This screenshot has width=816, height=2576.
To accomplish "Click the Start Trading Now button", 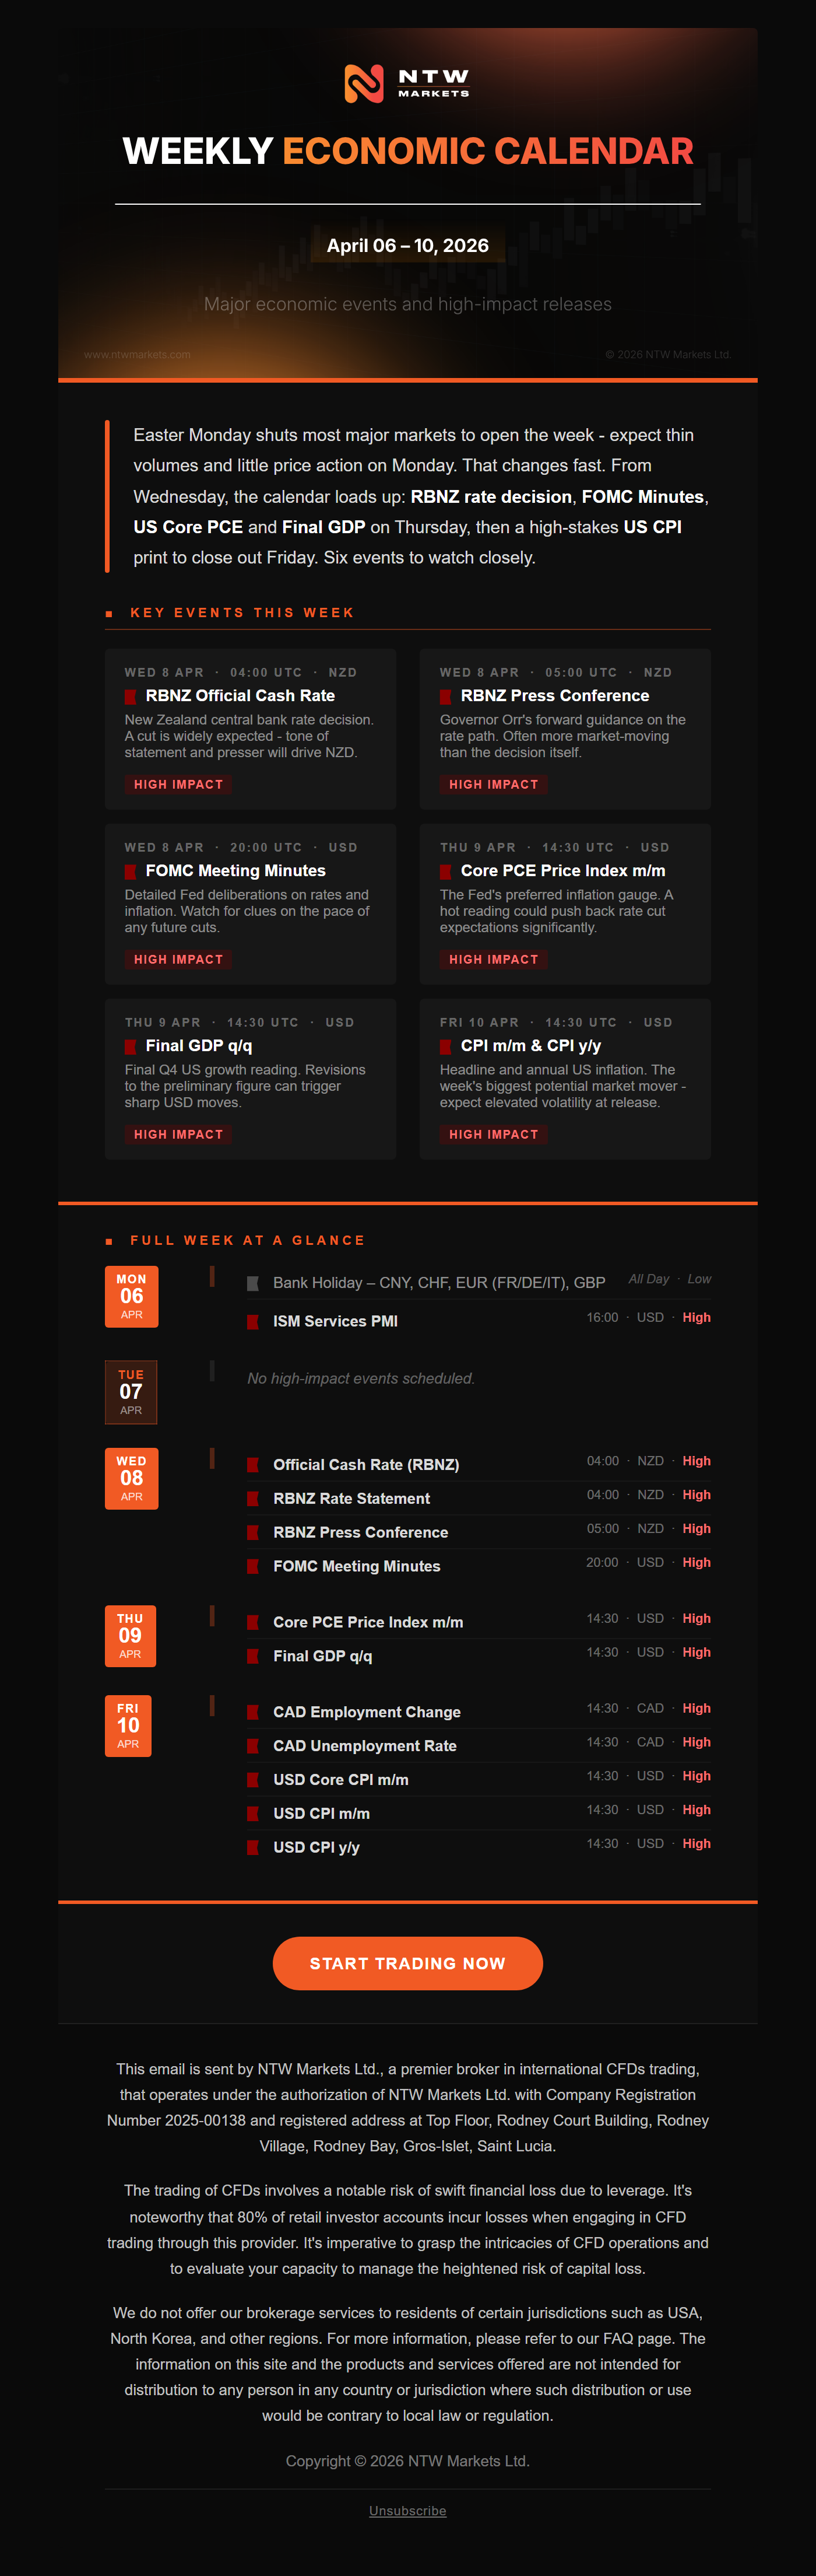I will 407,1963.
